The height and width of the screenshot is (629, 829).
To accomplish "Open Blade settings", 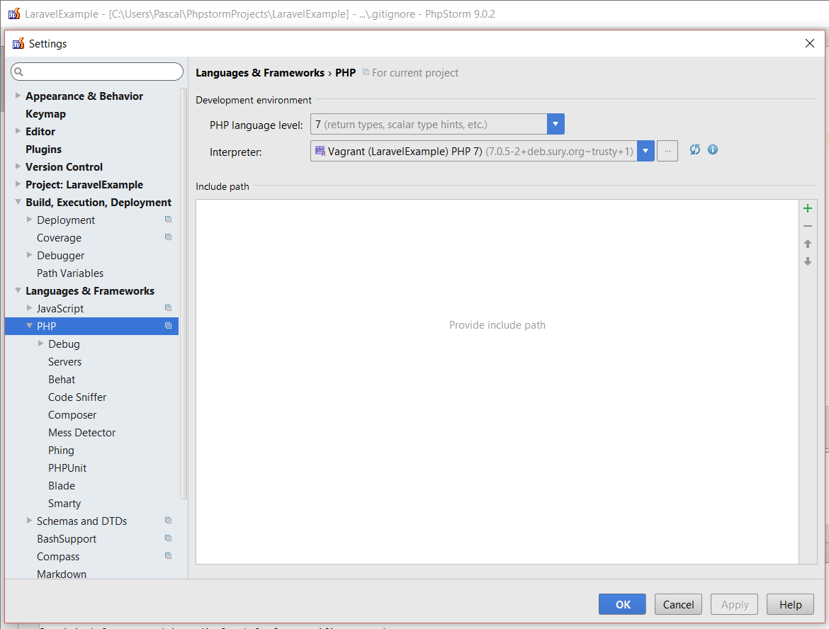I will click(x=62, y=486).
